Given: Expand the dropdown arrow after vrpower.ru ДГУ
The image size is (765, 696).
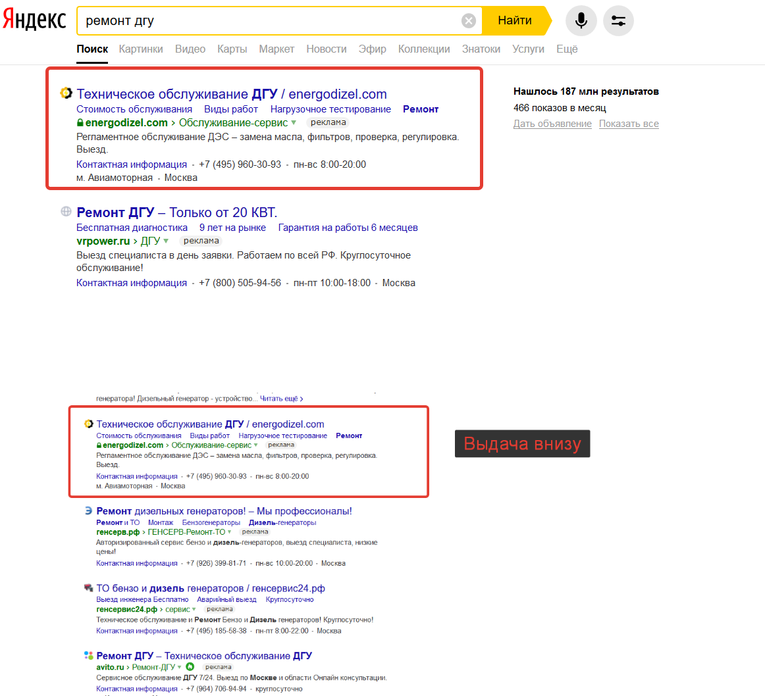Looking at the screenshot, I should [x=166, y=241].
